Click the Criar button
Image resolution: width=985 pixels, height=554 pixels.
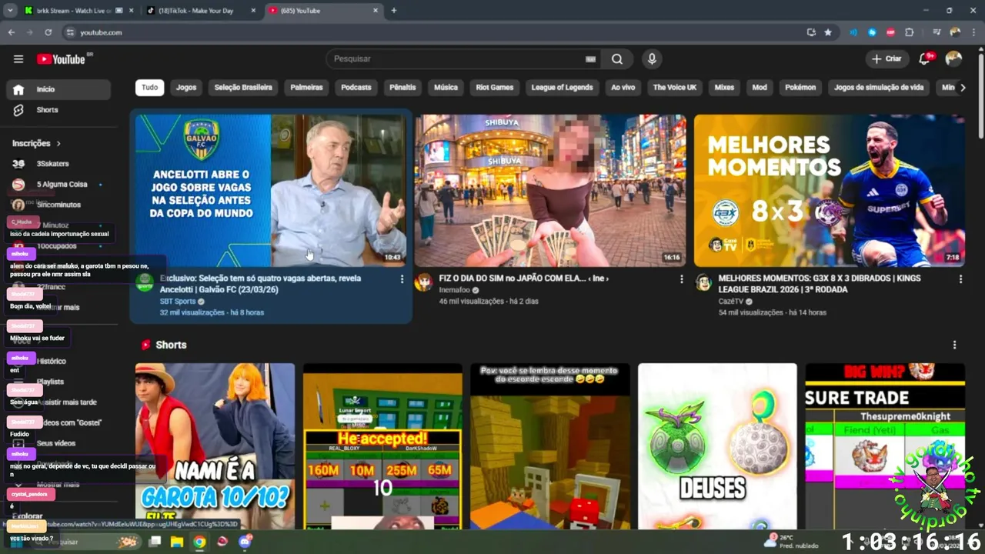886,59
